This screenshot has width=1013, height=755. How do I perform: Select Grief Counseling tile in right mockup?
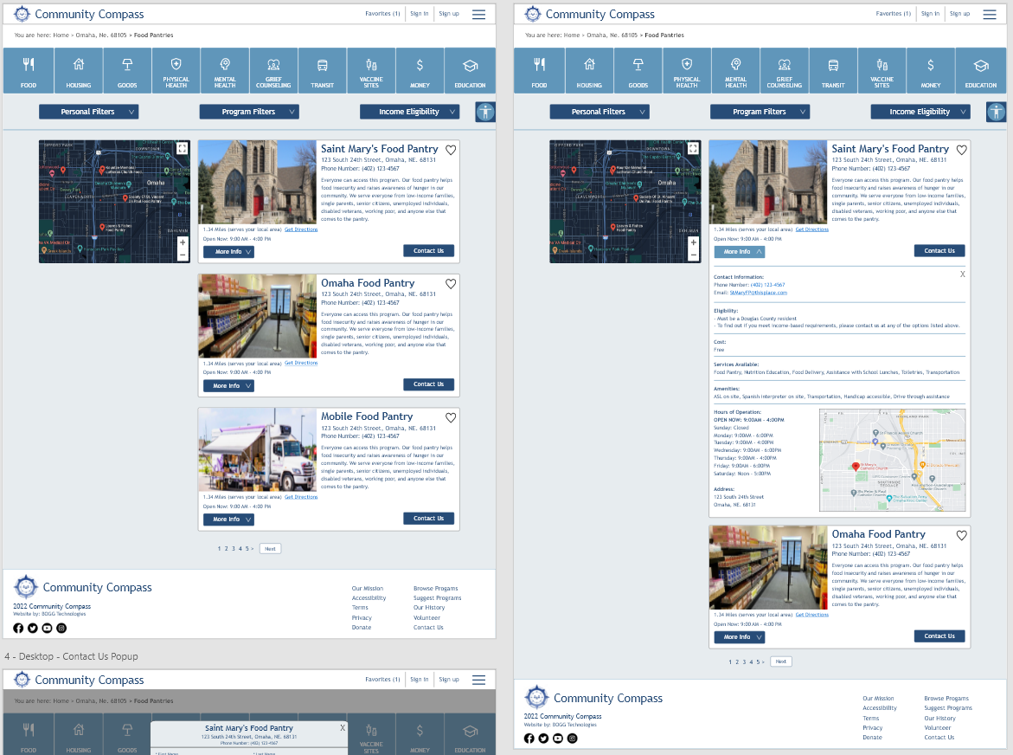tap(785, 70)
